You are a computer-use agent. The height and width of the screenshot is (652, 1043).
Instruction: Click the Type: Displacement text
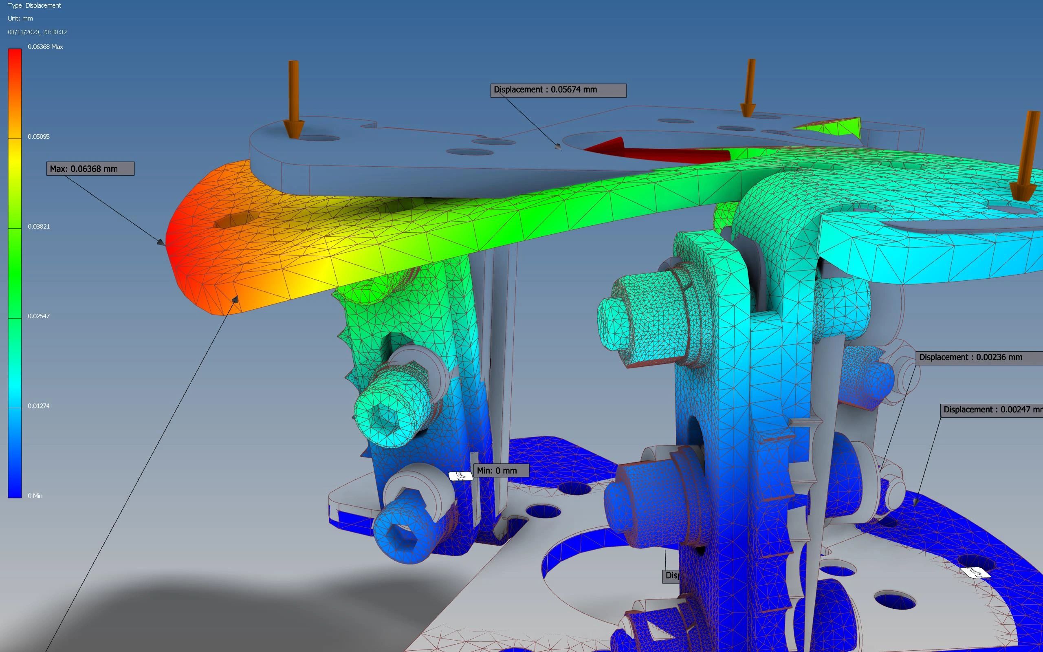35,6
